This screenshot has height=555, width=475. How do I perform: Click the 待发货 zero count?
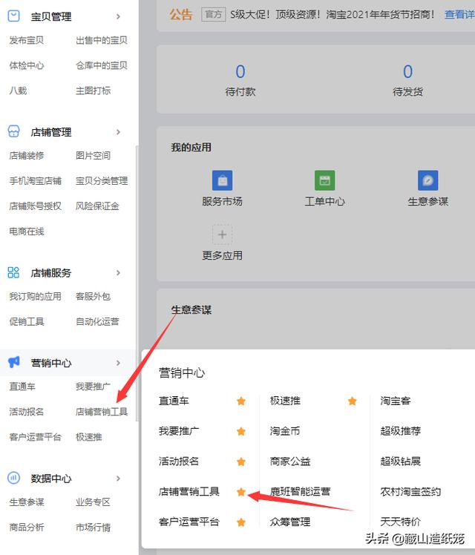(407, 72)
